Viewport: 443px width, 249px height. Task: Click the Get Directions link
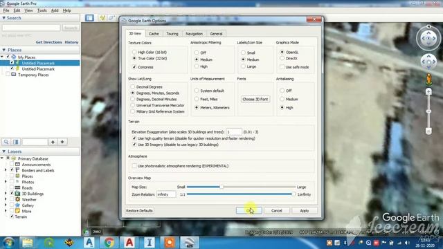48,42
